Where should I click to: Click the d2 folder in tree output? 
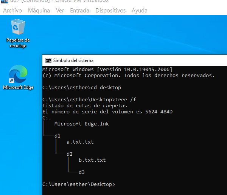tap(70, 154)
